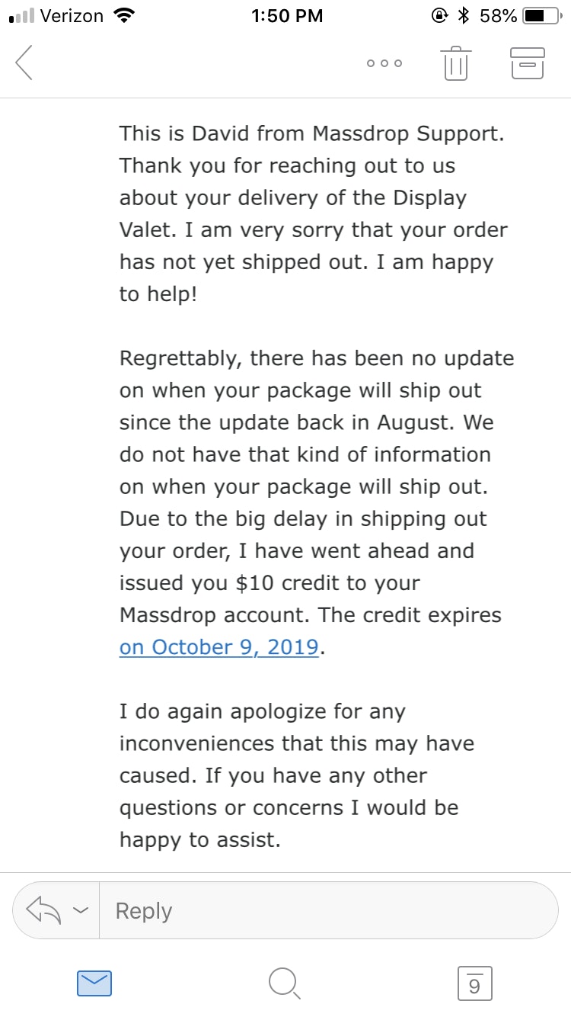This screenshot has height=1017, width=571.
Task: Follow the "on October 9, 2019" link
Action: (x=219, y=647)
